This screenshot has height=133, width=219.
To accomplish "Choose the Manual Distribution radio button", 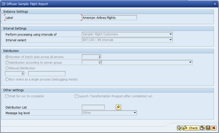I will [7, 68].
